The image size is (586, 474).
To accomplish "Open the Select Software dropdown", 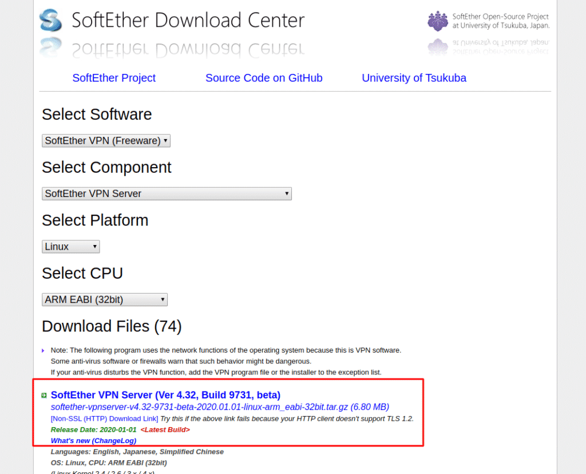I will point(106,141).
